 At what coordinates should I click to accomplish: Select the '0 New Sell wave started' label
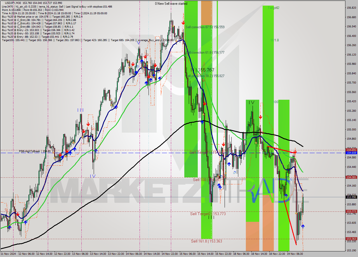click(171, 4)
